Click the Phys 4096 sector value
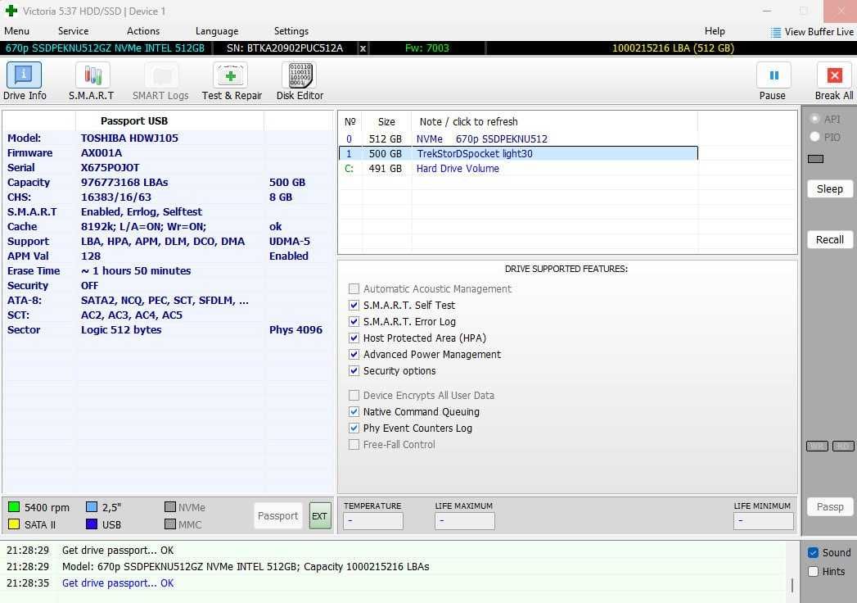 pos(295,330)
